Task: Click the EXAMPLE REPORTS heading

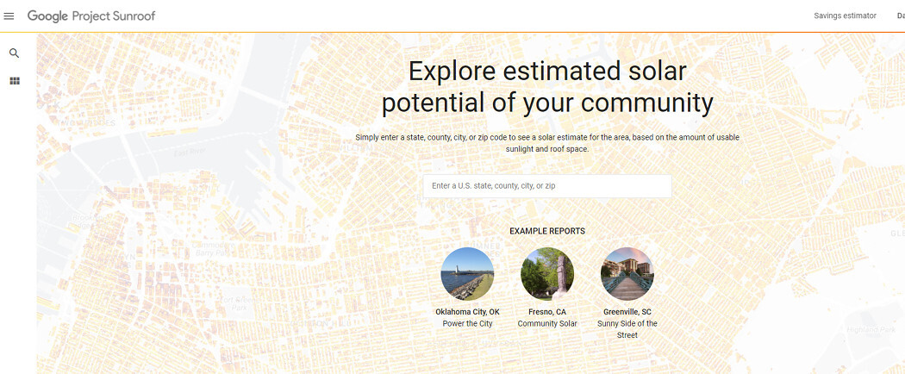Action: (546, 231)
